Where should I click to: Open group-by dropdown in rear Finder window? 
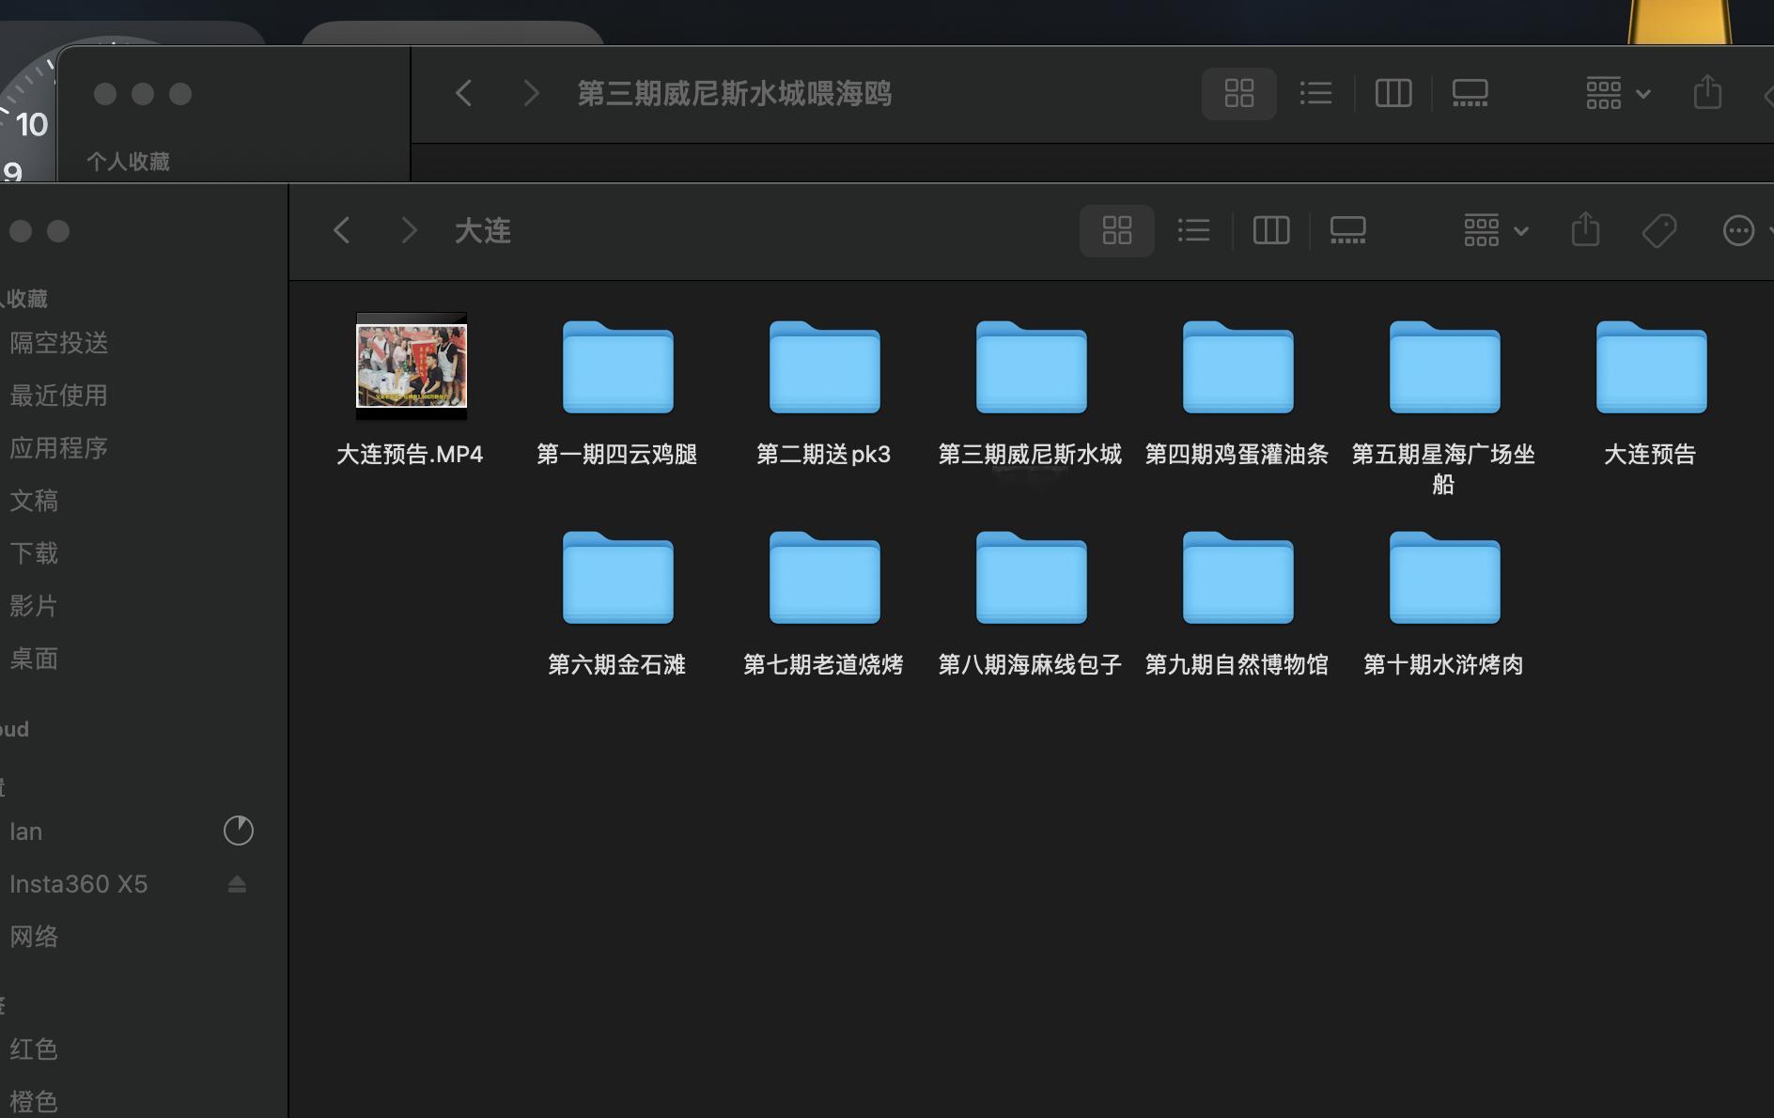coord(1617,93)
